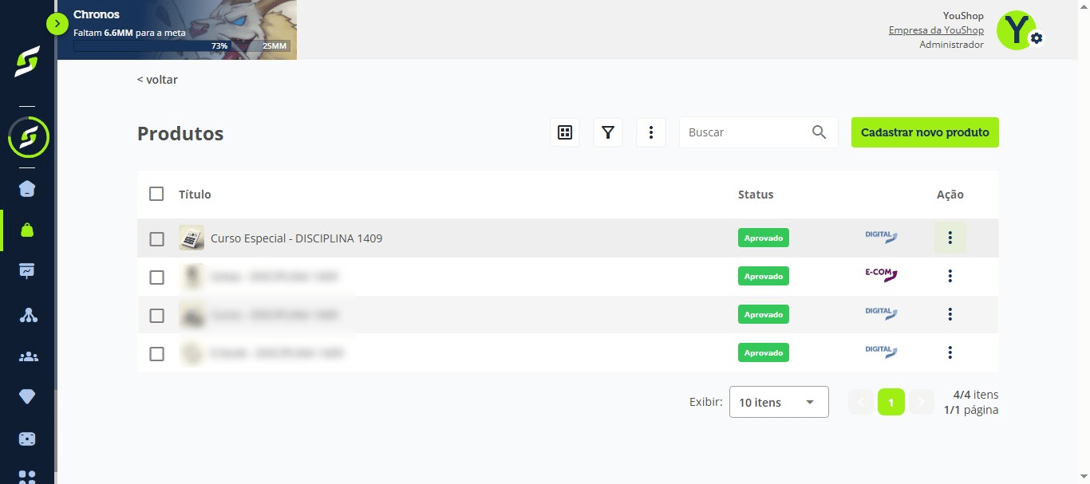Open the Empresa da YouShop link
The height and width of the screenshot is (484, 1090).
tap(936, 30)
